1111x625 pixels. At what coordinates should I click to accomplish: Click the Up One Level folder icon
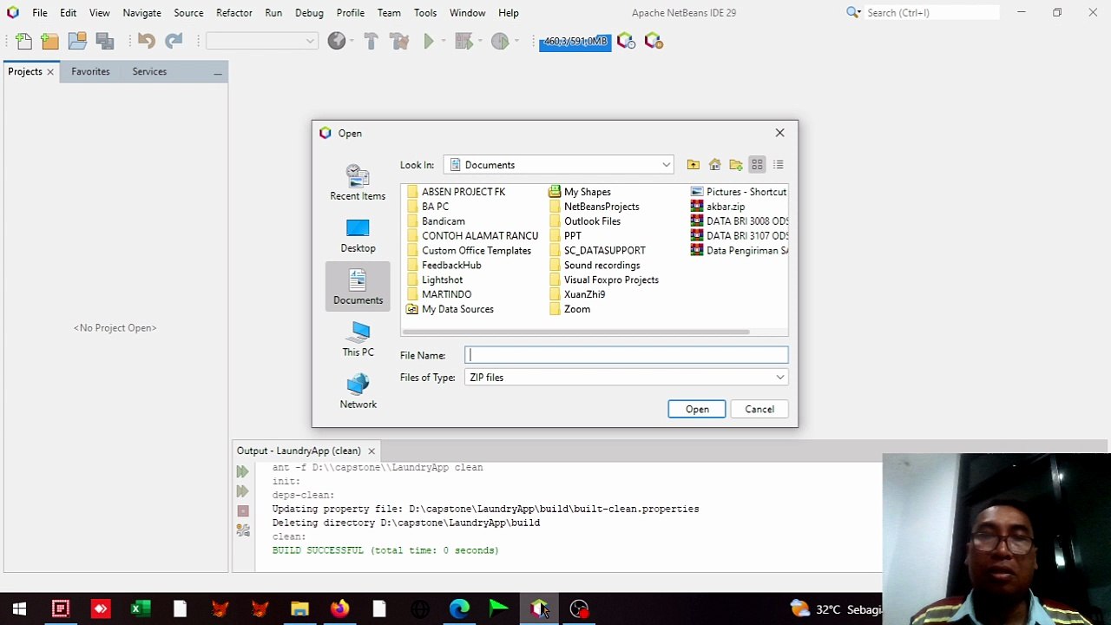pos(693,165)
